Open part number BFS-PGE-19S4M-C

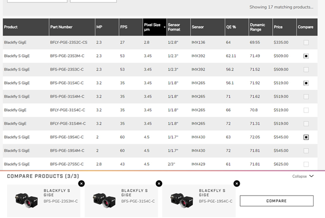(x=67, y=150)
